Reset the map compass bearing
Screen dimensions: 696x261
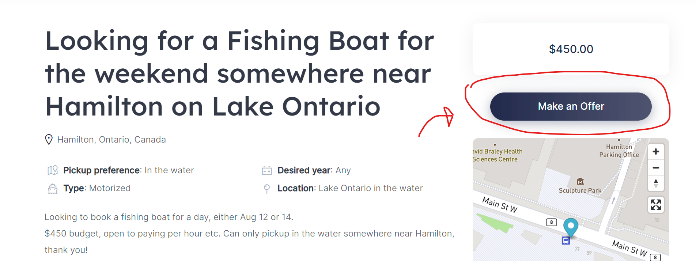(x=656, y=184)
